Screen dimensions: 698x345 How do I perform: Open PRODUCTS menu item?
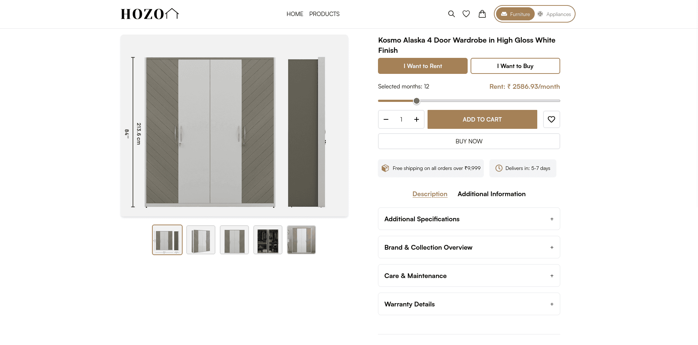point(324,14)
